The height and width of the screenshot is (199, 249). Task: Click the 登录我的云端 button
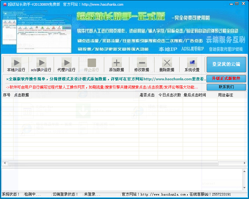[x=226, y=64]
